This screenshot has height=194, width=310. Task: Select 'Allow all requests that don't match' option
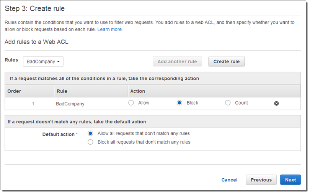90,134
